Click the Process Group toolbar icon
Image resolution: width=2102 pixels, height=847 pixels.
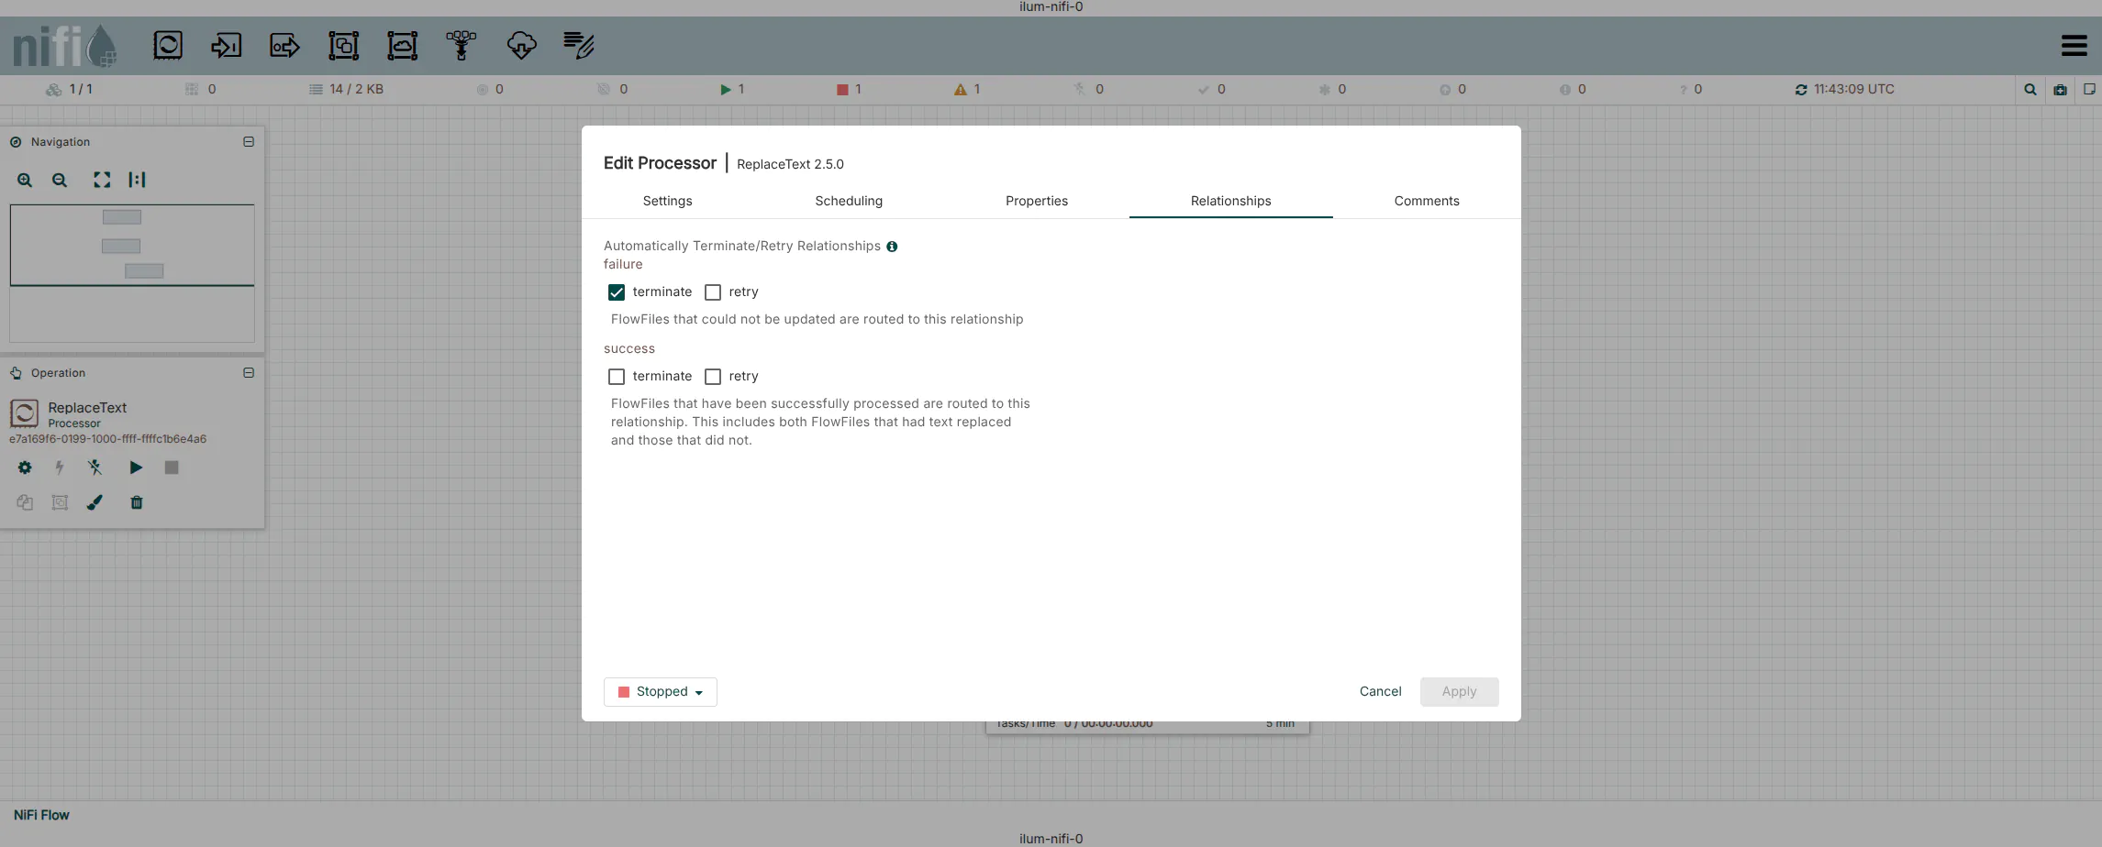pyautogui.click(x=343, y=45)
